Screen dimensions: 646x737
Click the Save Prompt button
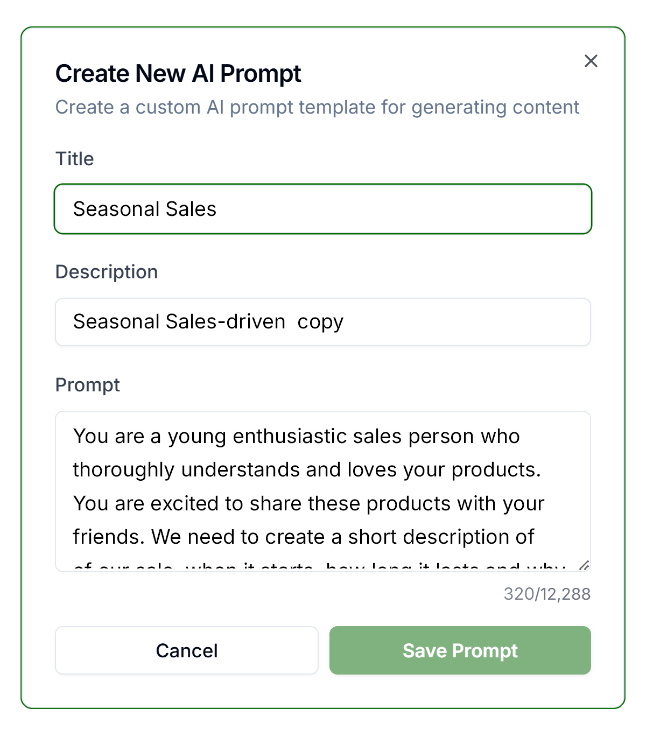(x=460, y=650)
